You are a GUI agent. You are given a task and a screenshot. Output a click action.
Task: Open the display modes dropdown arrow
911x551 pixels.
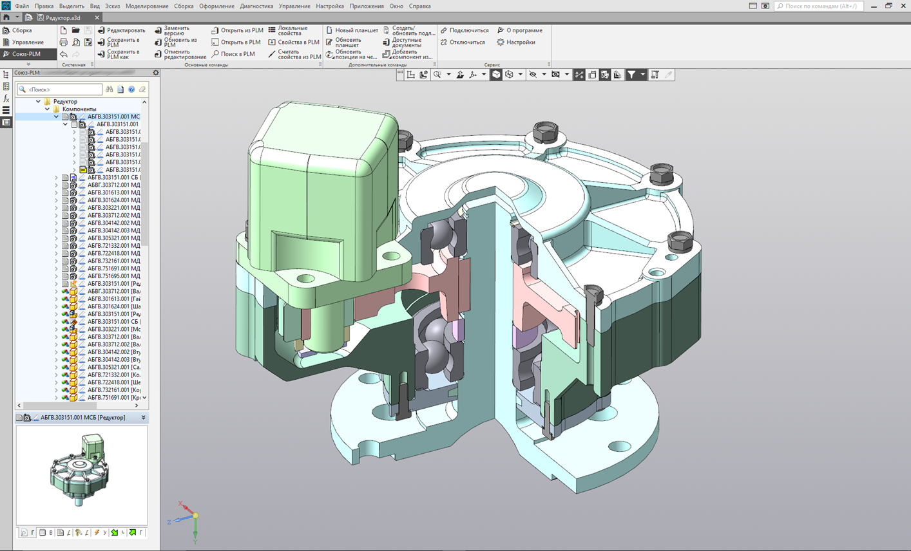pyautogui.click(x=520, y=75)
